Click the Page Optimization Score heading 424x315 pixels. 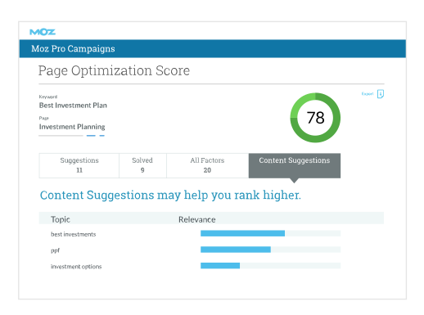point(114,71)
